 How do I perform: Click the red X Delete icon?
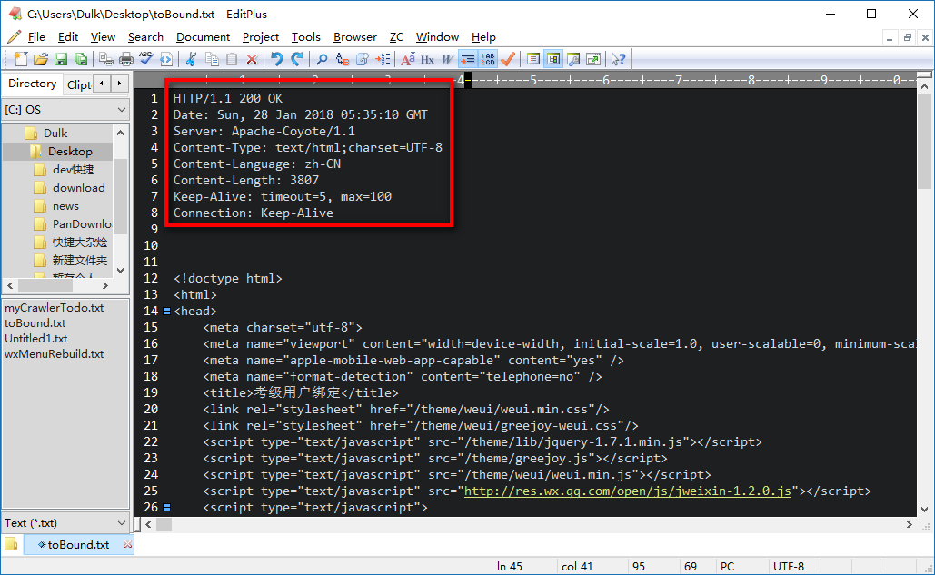click(x=252, y=59)
